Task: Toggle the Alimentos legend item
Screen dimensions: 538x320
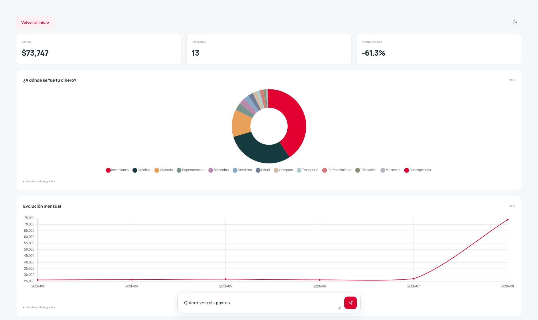Action: pos(219,170)
